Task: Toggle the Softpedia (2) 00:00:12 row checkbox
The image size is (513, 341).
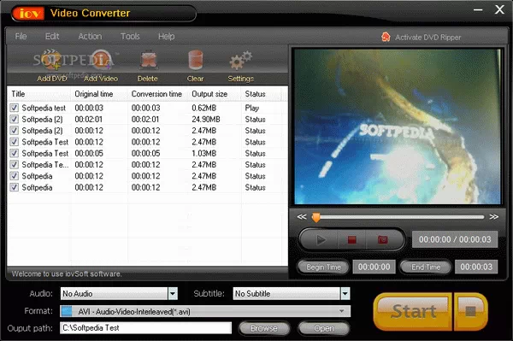Action: (14, 131)
